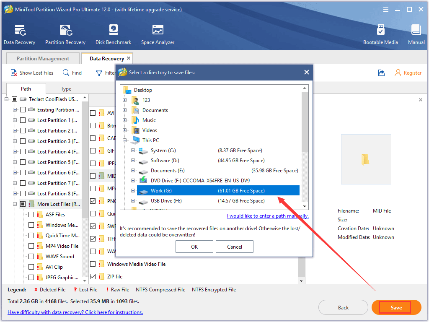Select System (C:) drive
This screenshot has width=429, height=322.
click(x=163, y=151)
